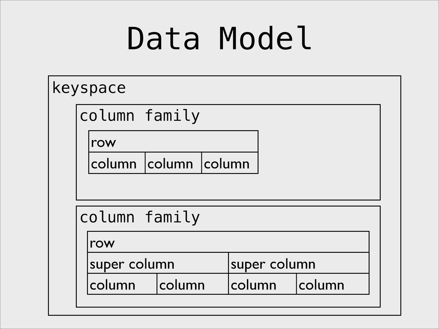Select the rightmost column cell under the upper row
The height and width of the screenshot is (329, 439).
(230, 163)
